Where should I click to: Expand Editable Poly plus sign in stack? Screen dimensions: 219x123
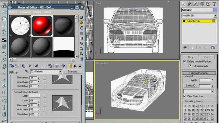click(184, 21)
